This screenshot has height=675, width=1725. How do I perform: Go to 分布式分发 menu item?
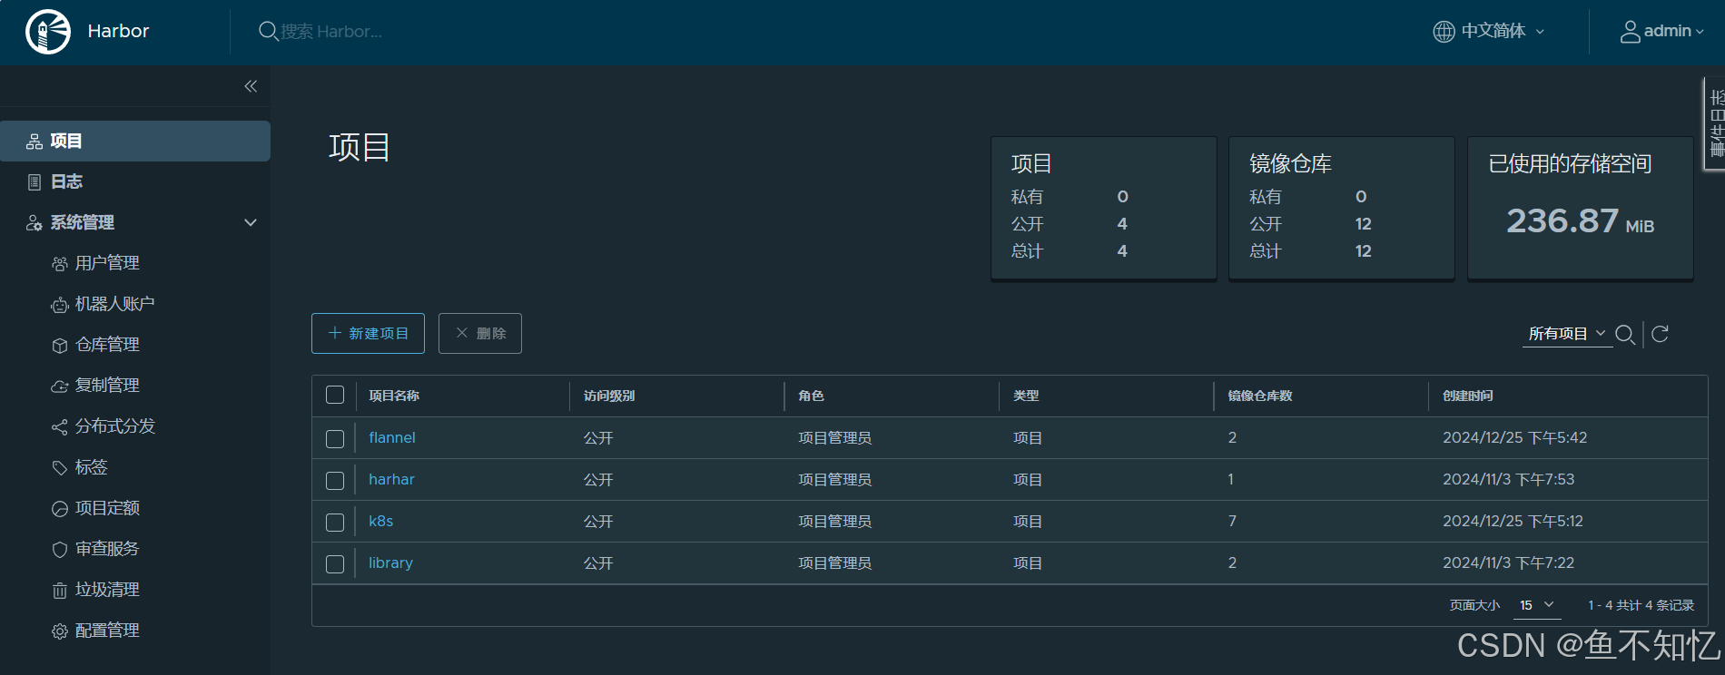pos(114,426)
